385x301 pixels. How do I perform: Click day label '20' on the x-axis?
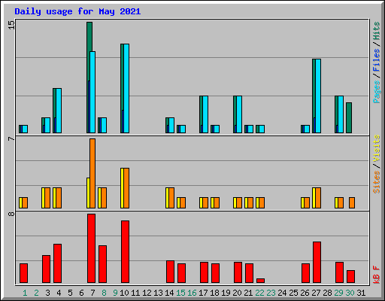click(x=237, y=293)
